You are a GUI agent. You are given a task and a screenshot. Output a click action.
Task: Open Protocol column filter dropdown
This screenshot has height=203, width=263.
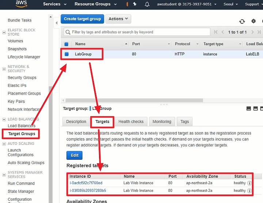pyautogui.click(x=197, y=44)
